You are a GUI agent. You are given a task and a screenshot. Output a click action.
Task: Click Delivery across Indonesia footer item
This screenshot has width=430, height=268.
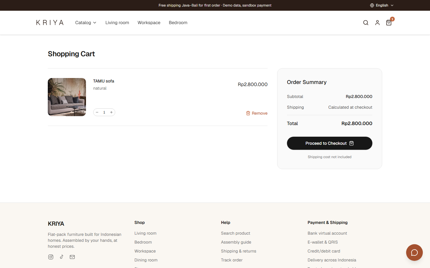pyautogui.click(x=332, y=260)
